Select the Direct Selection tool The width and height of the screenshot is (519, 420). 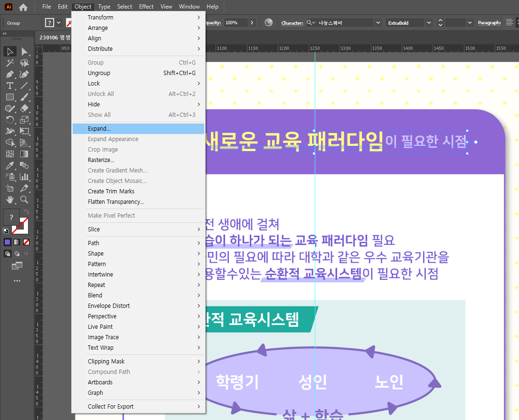click(24, 51)
